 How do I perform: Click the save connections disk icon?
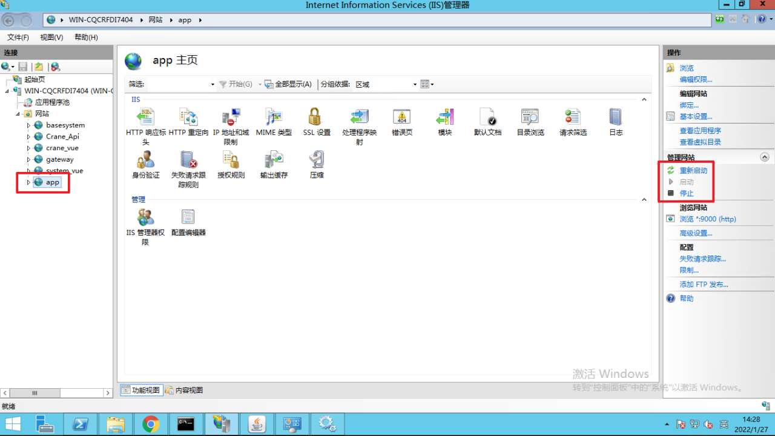click(x=23, y=67)
